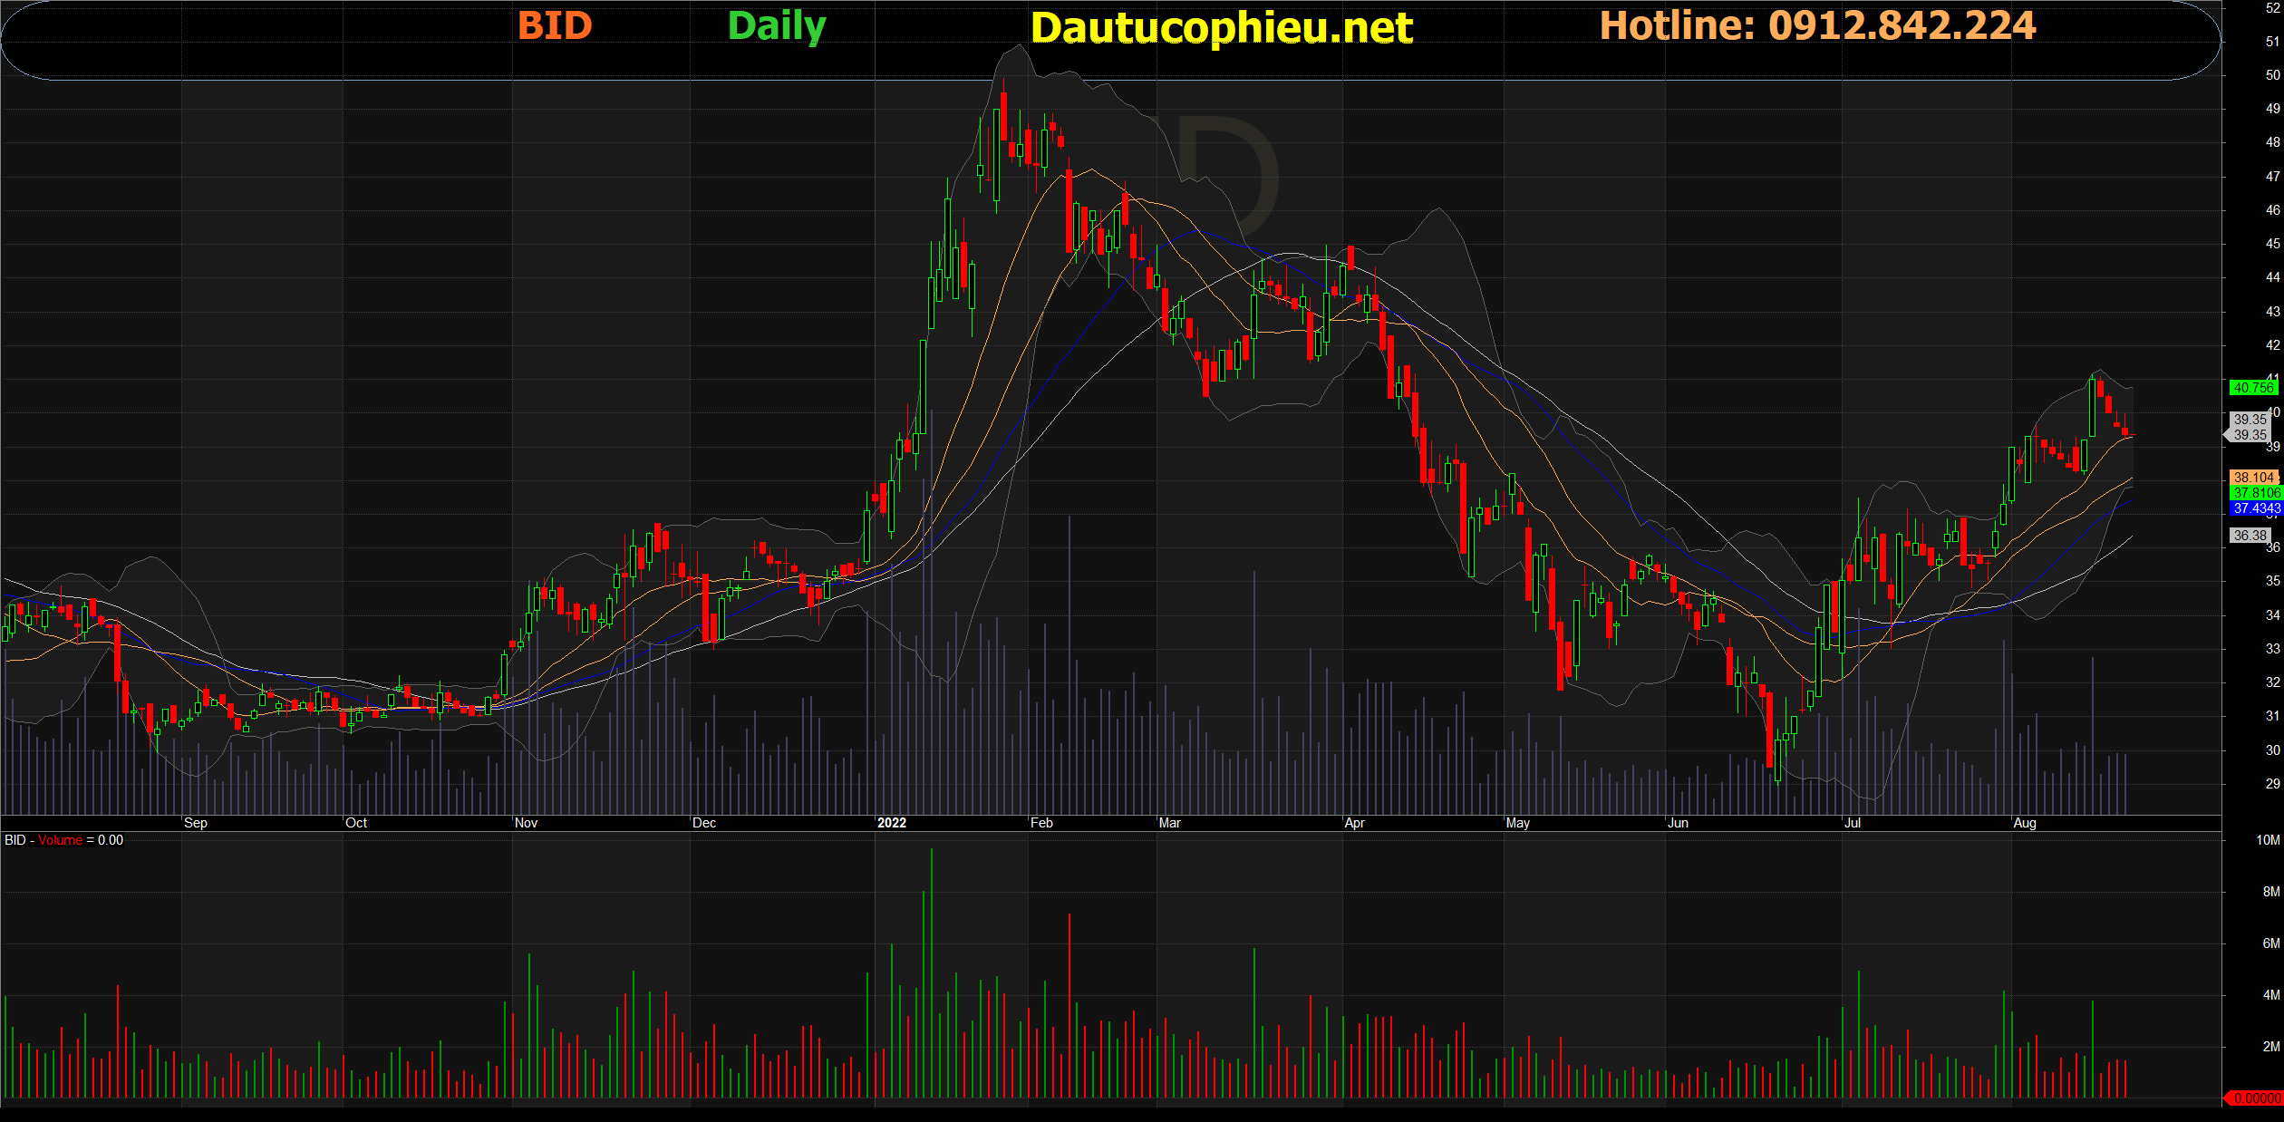The height and width of the screenshot is (1122, 2284).
Task: Click the green 37.8106 indicator value tag
Action: [2255, 493]
